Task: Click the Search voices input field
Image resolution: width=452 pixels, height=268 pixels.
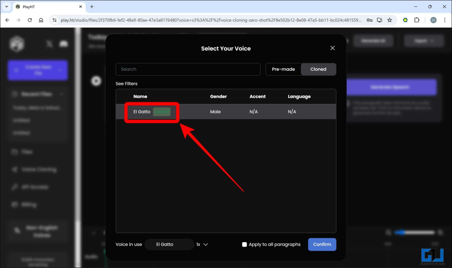Action: [188, 69]
